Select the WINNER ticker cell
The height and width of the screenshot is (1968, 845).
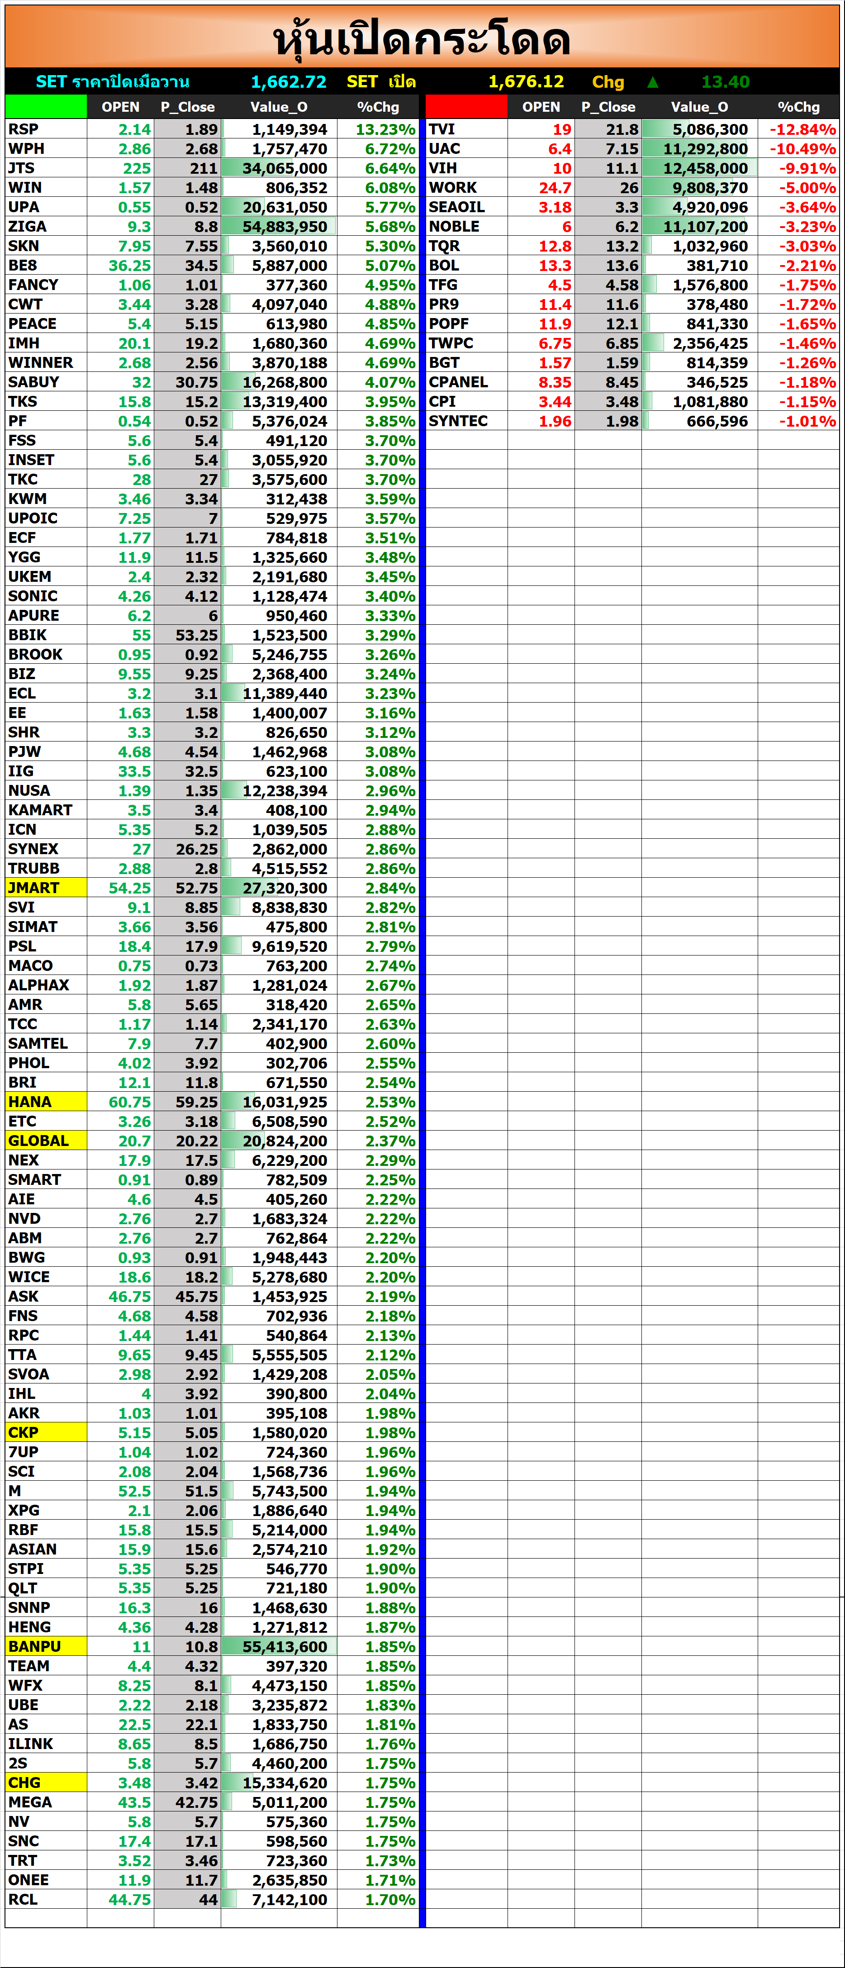[46, 363]
